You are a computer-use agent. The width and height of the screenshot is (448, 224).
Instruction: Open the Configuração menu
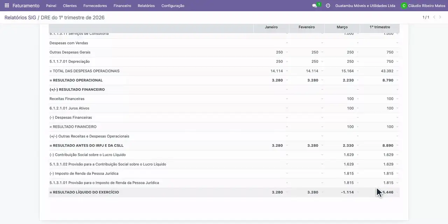173,6
